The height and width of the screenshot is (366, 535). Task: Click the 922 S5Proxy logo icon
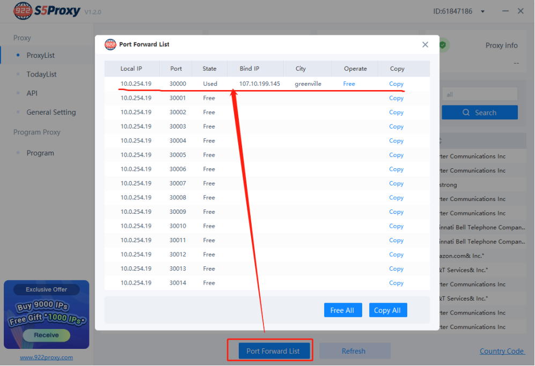click(x=22, y=11)
